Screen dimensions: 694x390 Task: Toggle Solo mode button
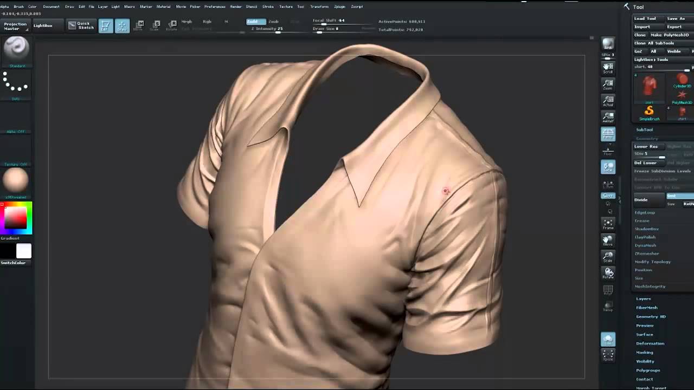(608, 339)
